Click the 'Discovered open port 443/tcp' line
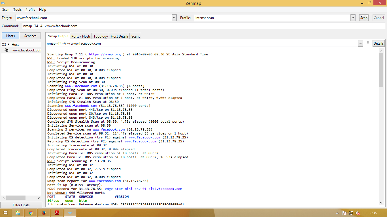This screenshot has width=387, height=217. [x=90, y=110]
